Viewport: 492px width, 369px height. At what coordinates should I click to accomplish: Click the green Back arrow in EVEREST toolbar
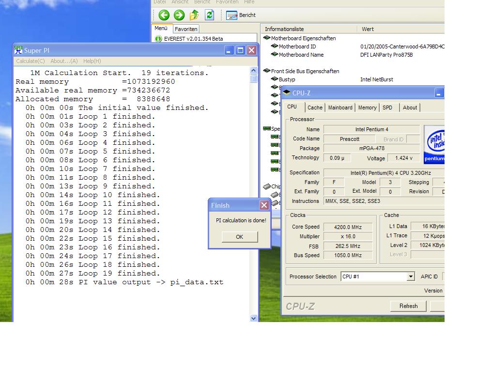(x=164, y=15)
